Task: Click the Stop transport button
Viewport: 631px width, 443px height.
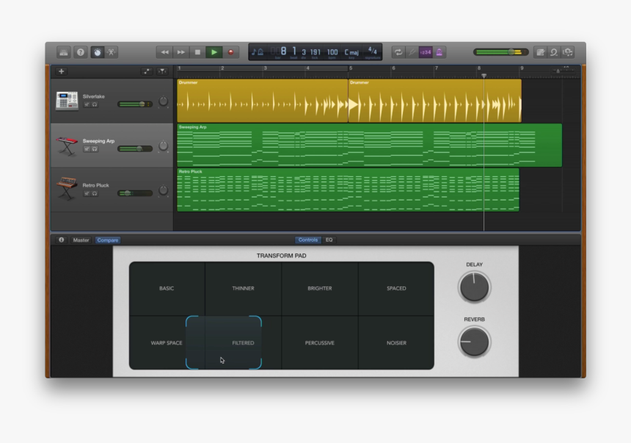Action: tap(197, 52)
